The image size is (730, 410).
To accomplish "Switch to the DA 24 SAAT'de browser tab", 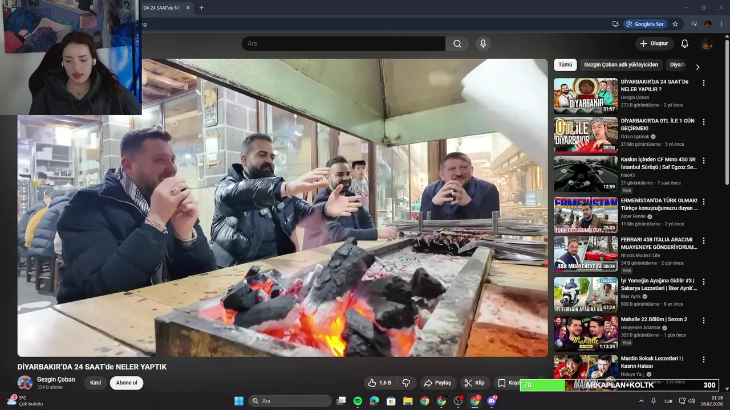I will click(163, 7).
